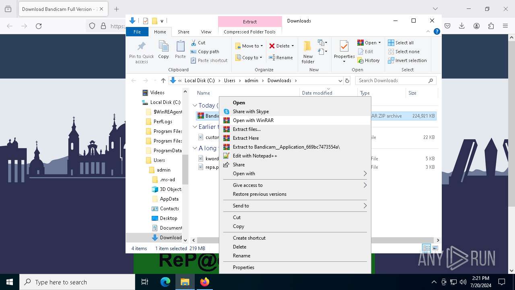This screenshot has width=515, height=290.
Task: Choose Extract files... from context menu
Action: click(x=296, y=129)
